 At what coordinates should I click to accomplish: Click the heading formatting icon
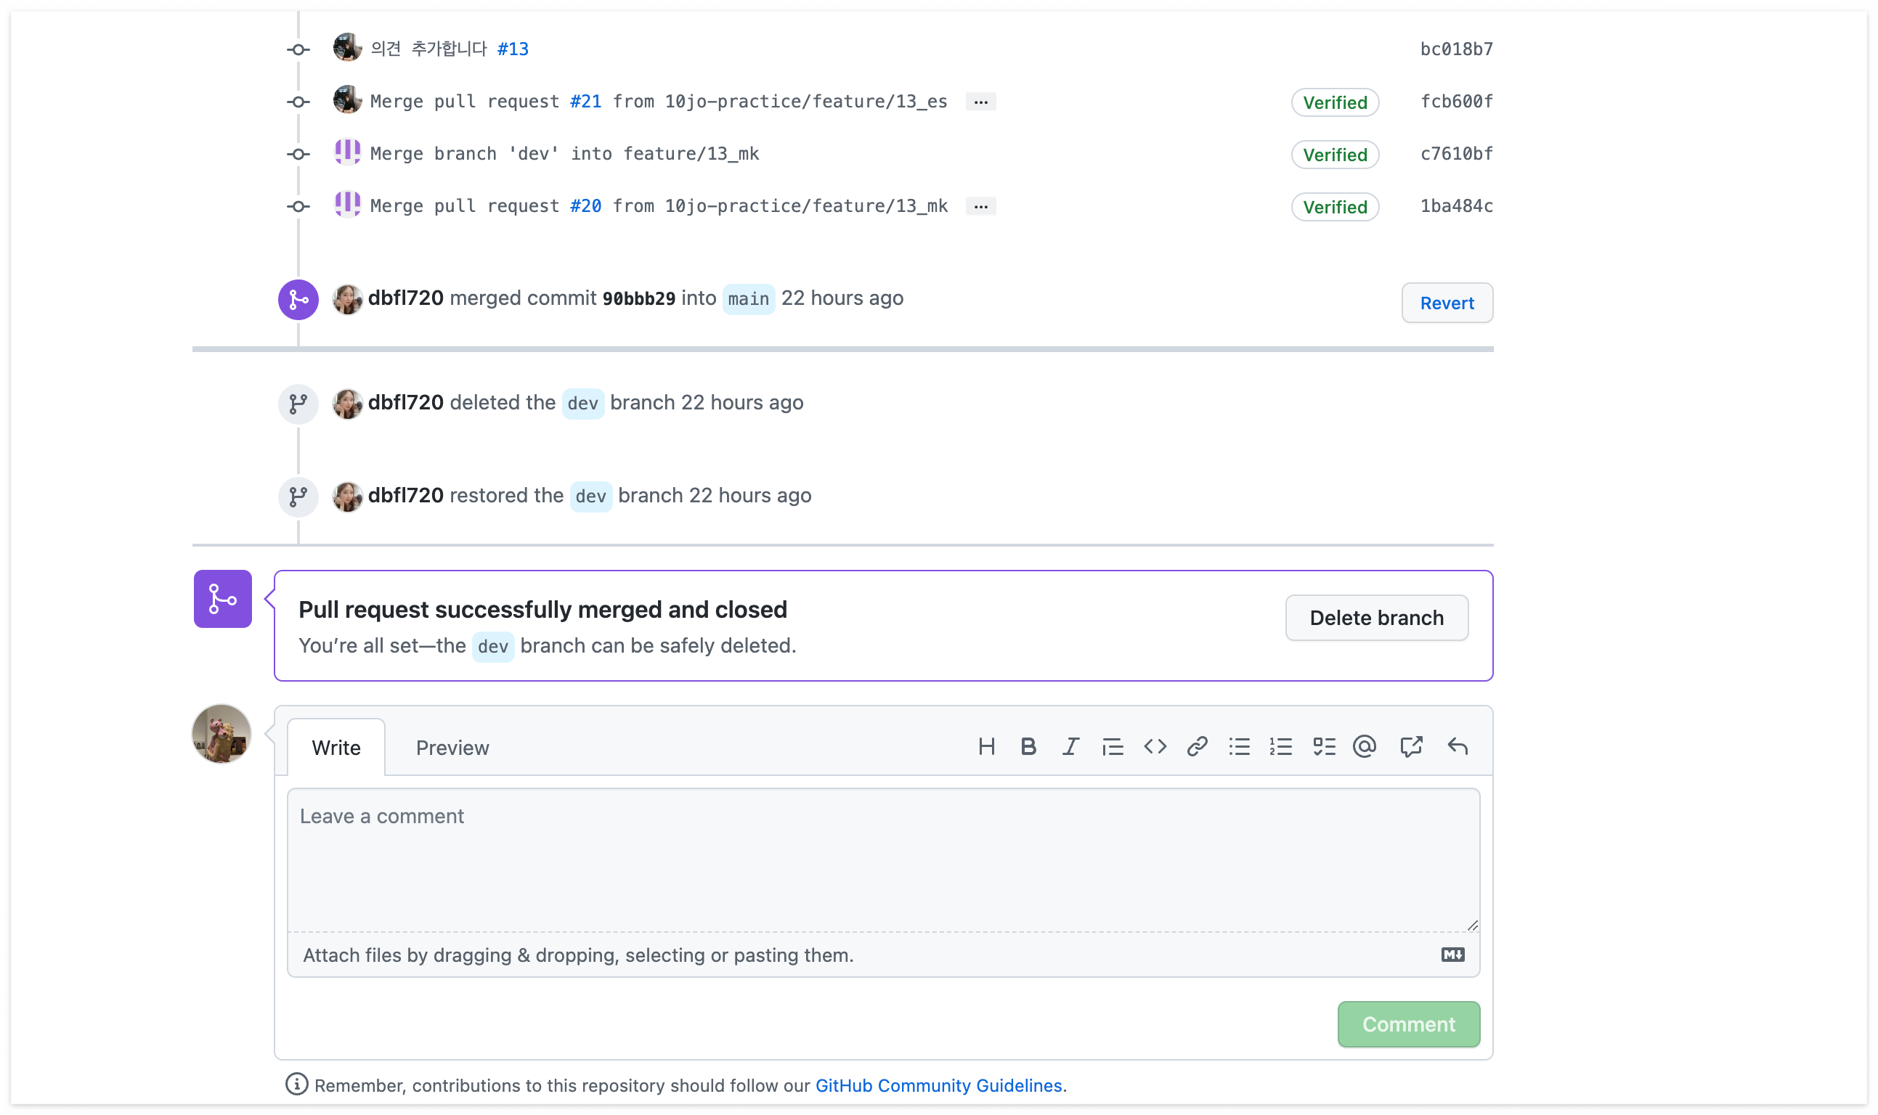pyautogui.click(x=986, y=747)
